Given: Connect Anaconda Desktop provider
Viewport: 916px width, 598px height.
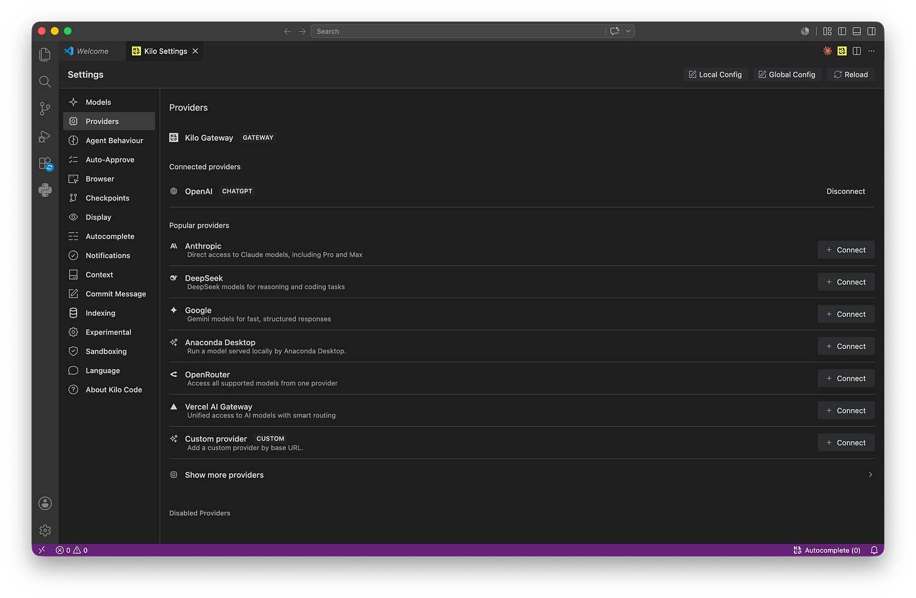Looking at the screenshot, I should point(846,346).
